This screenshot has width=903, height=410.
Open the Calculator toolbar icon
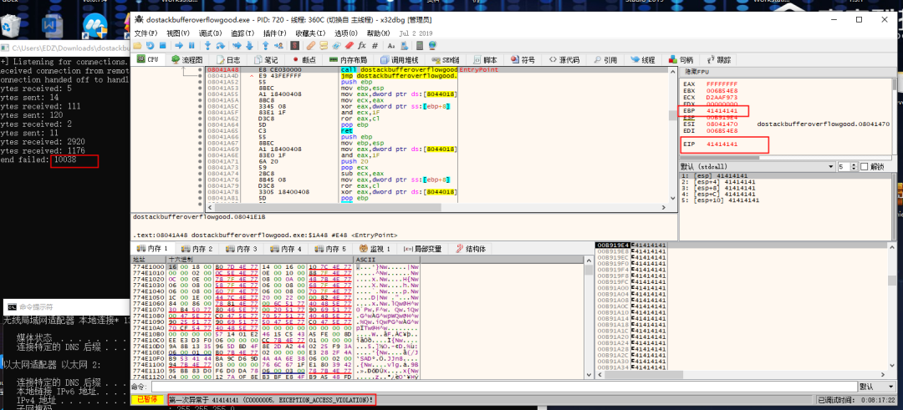[420, 45]
